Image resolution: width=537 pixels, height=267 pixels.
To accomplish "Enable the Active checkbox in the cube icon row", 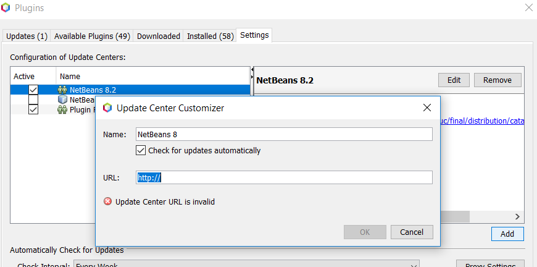I will coord(33,100).
